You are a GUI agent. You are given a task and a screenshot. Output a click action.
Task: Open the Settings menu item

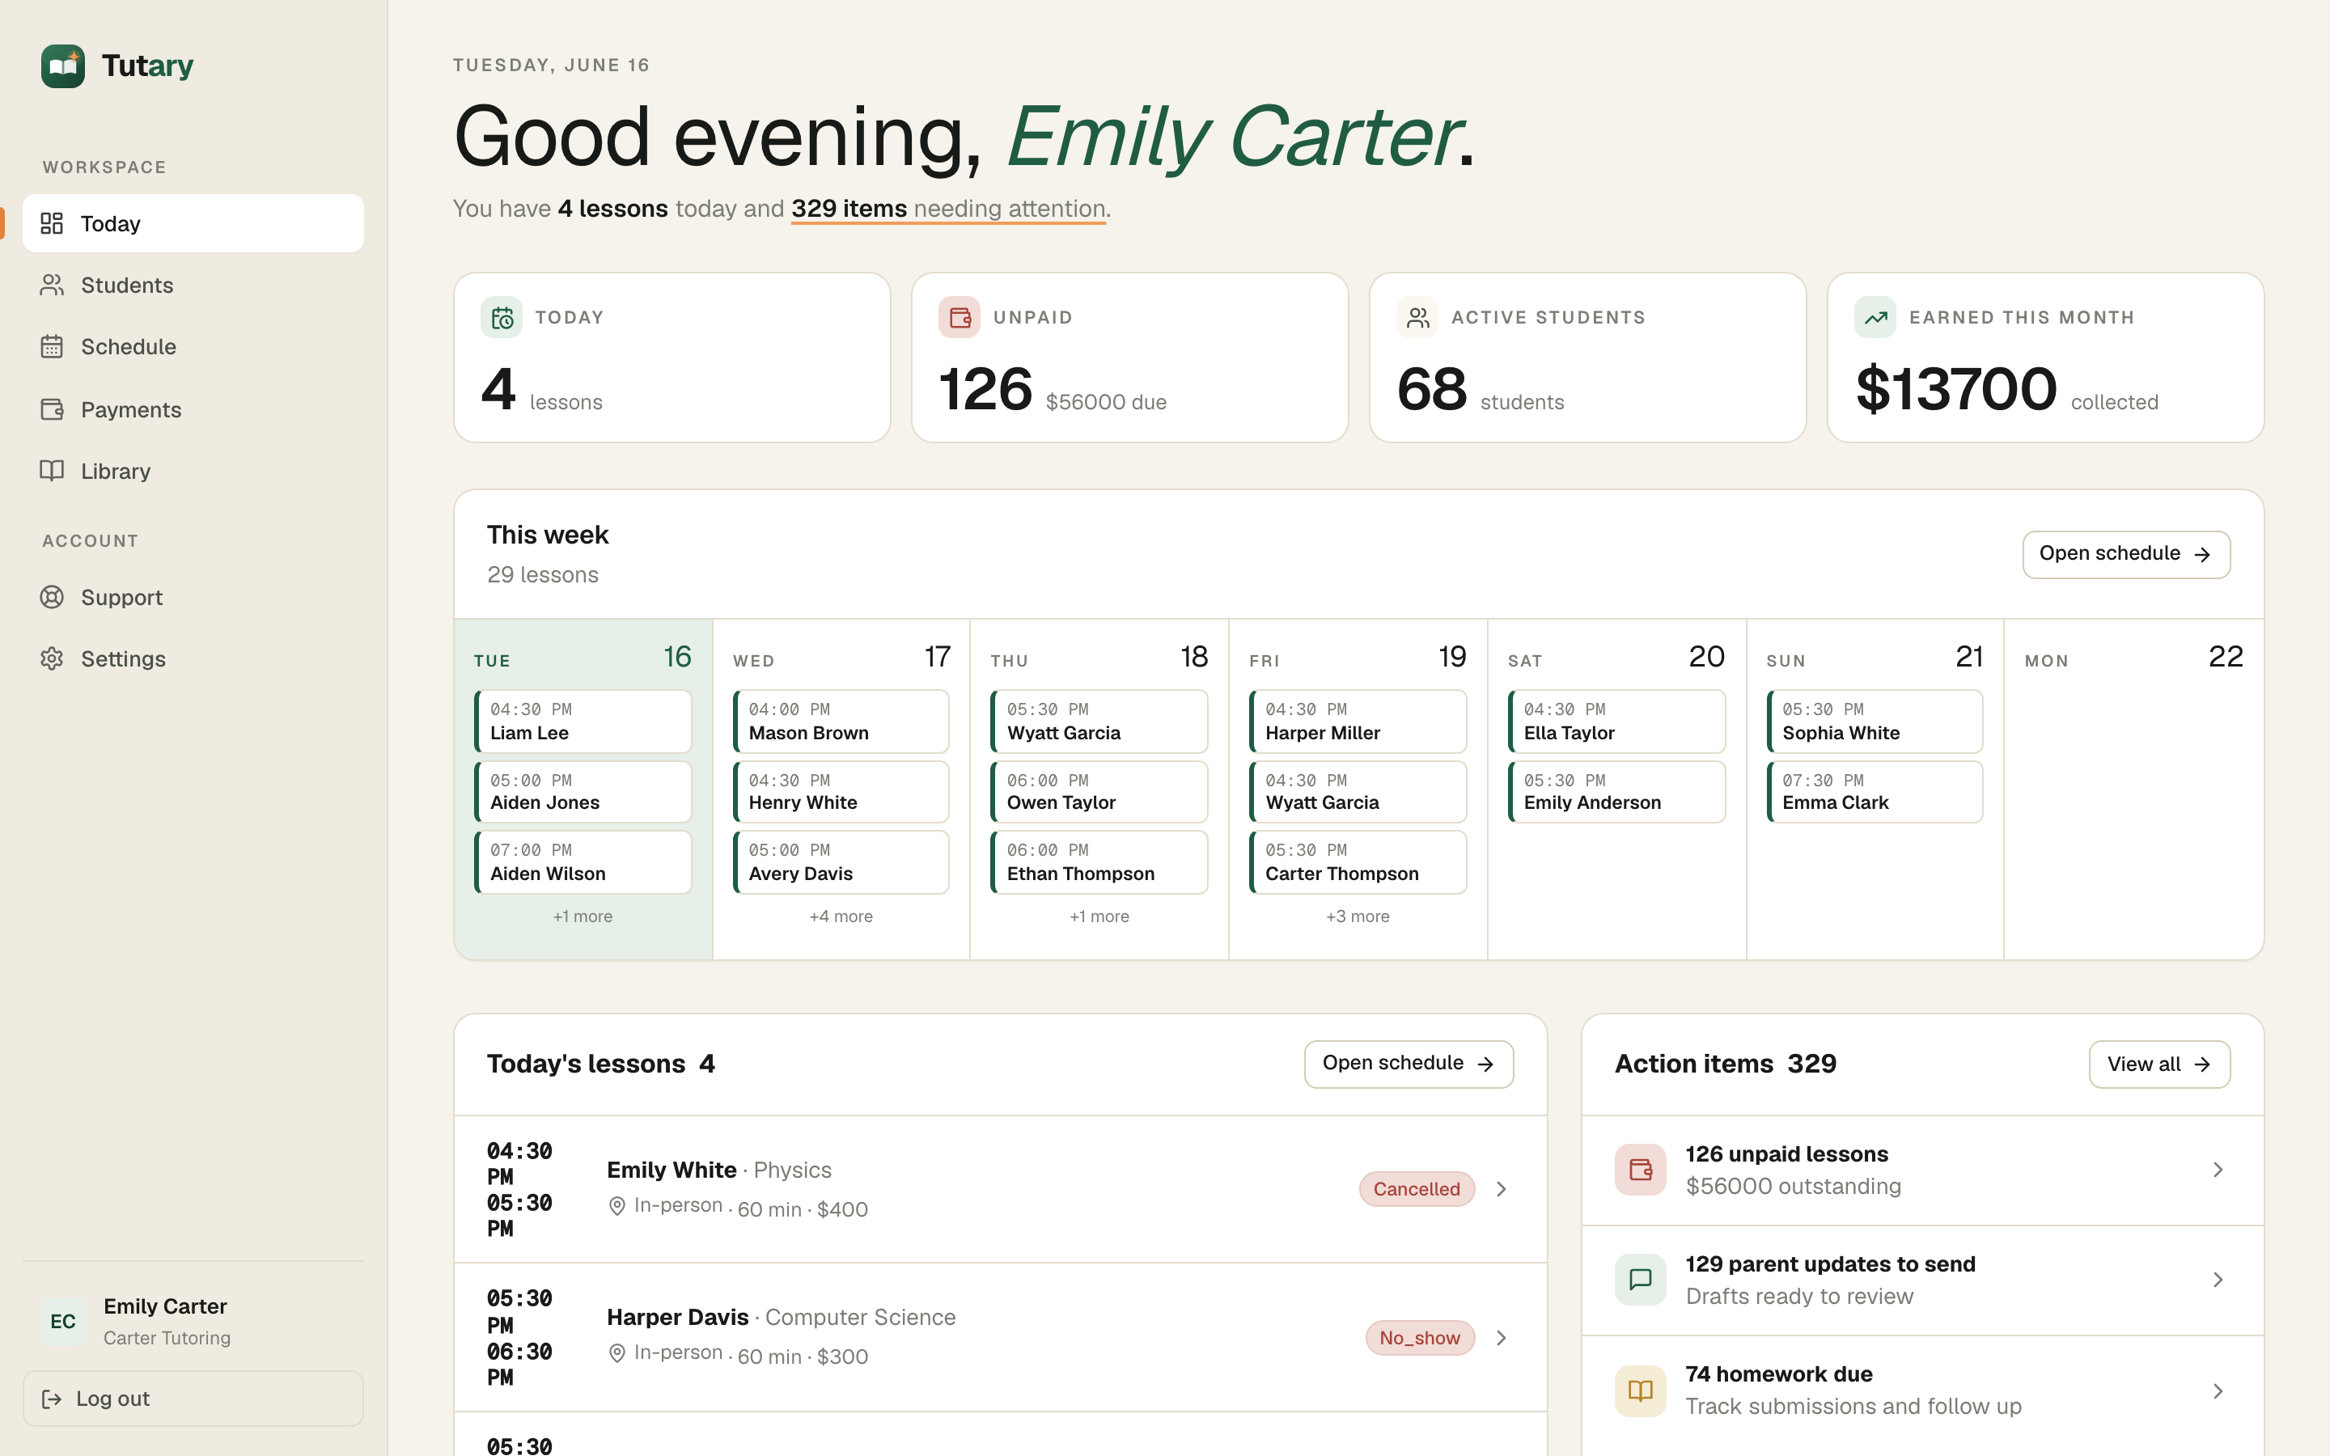point(193,658)
